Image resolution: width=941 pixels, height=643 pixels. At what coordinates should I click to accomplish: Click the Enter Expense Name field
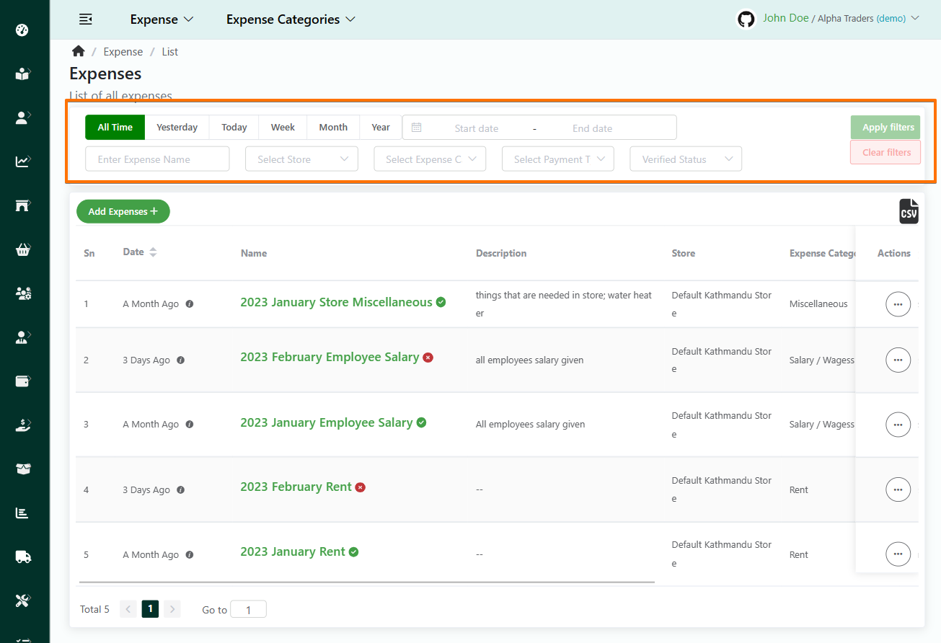pos(157,159)
